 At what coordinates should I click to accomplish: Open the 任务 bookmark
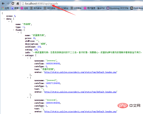[x=24, y=8]
